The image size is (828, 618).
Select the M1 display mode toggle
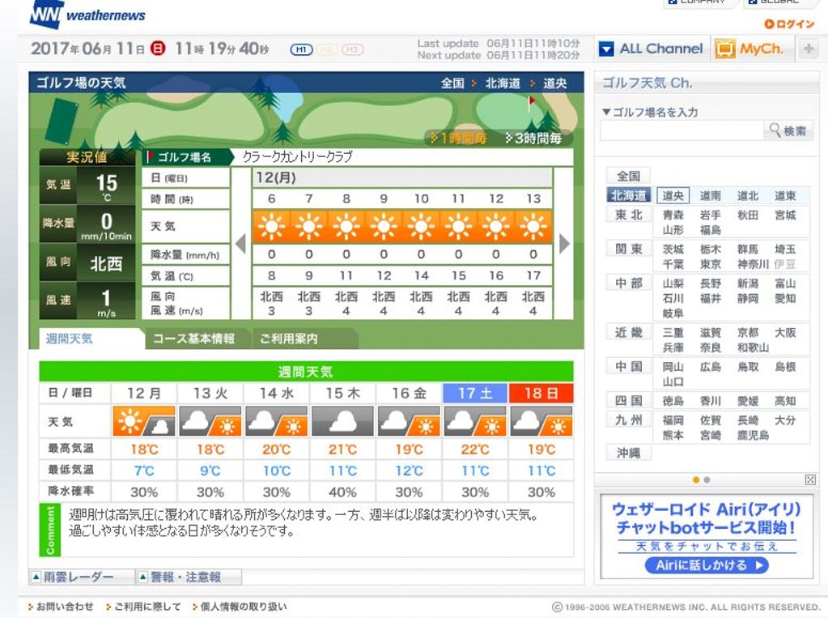pos(301,49)
